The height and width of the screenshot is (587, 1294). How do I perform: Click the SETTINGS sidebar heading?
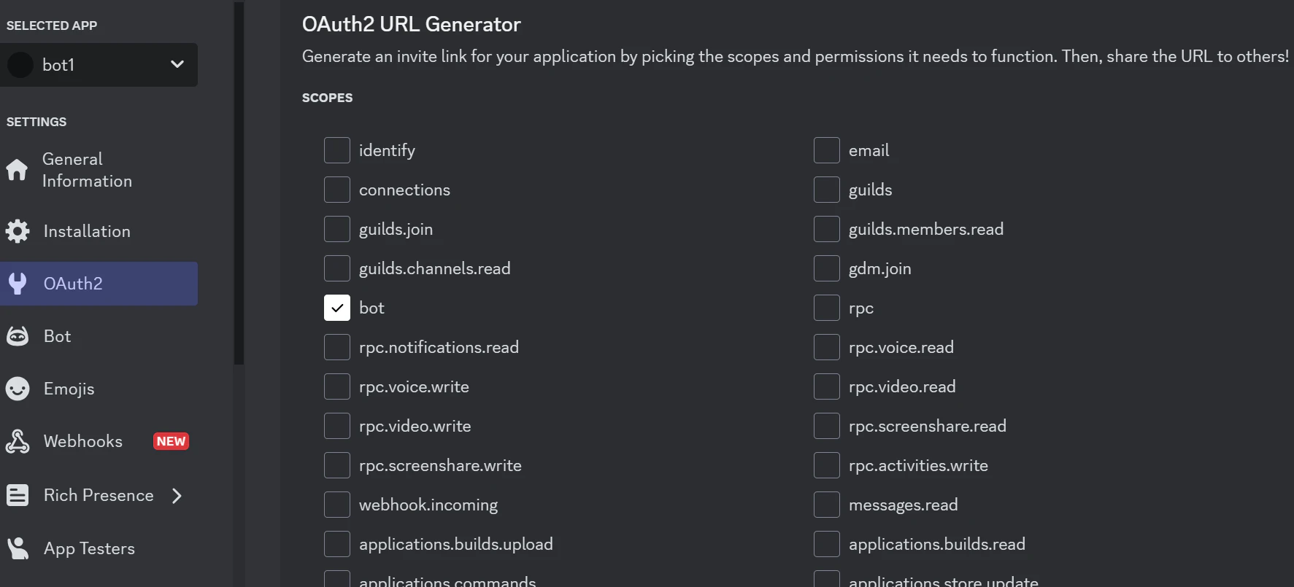pyautogui.click(x=36, y=122)
